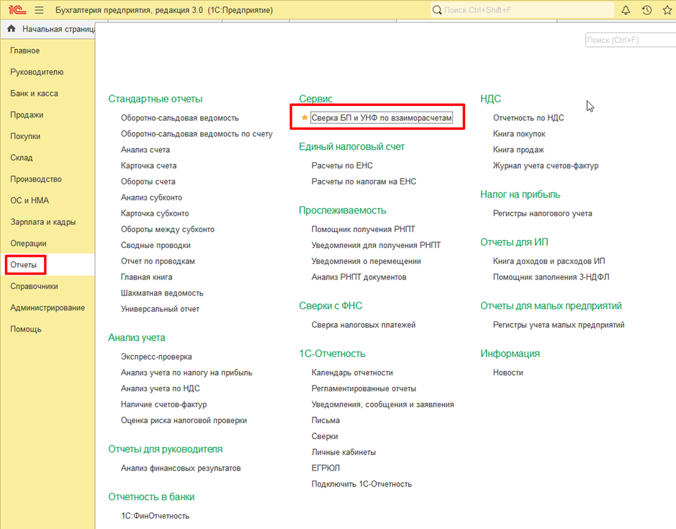Open Книга покупок report

pyautogui.click(x=518, y=134)
